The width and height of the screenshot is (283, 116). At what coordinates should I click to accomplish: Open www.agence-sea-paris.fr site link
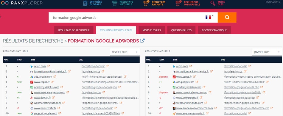click(190, 114)
